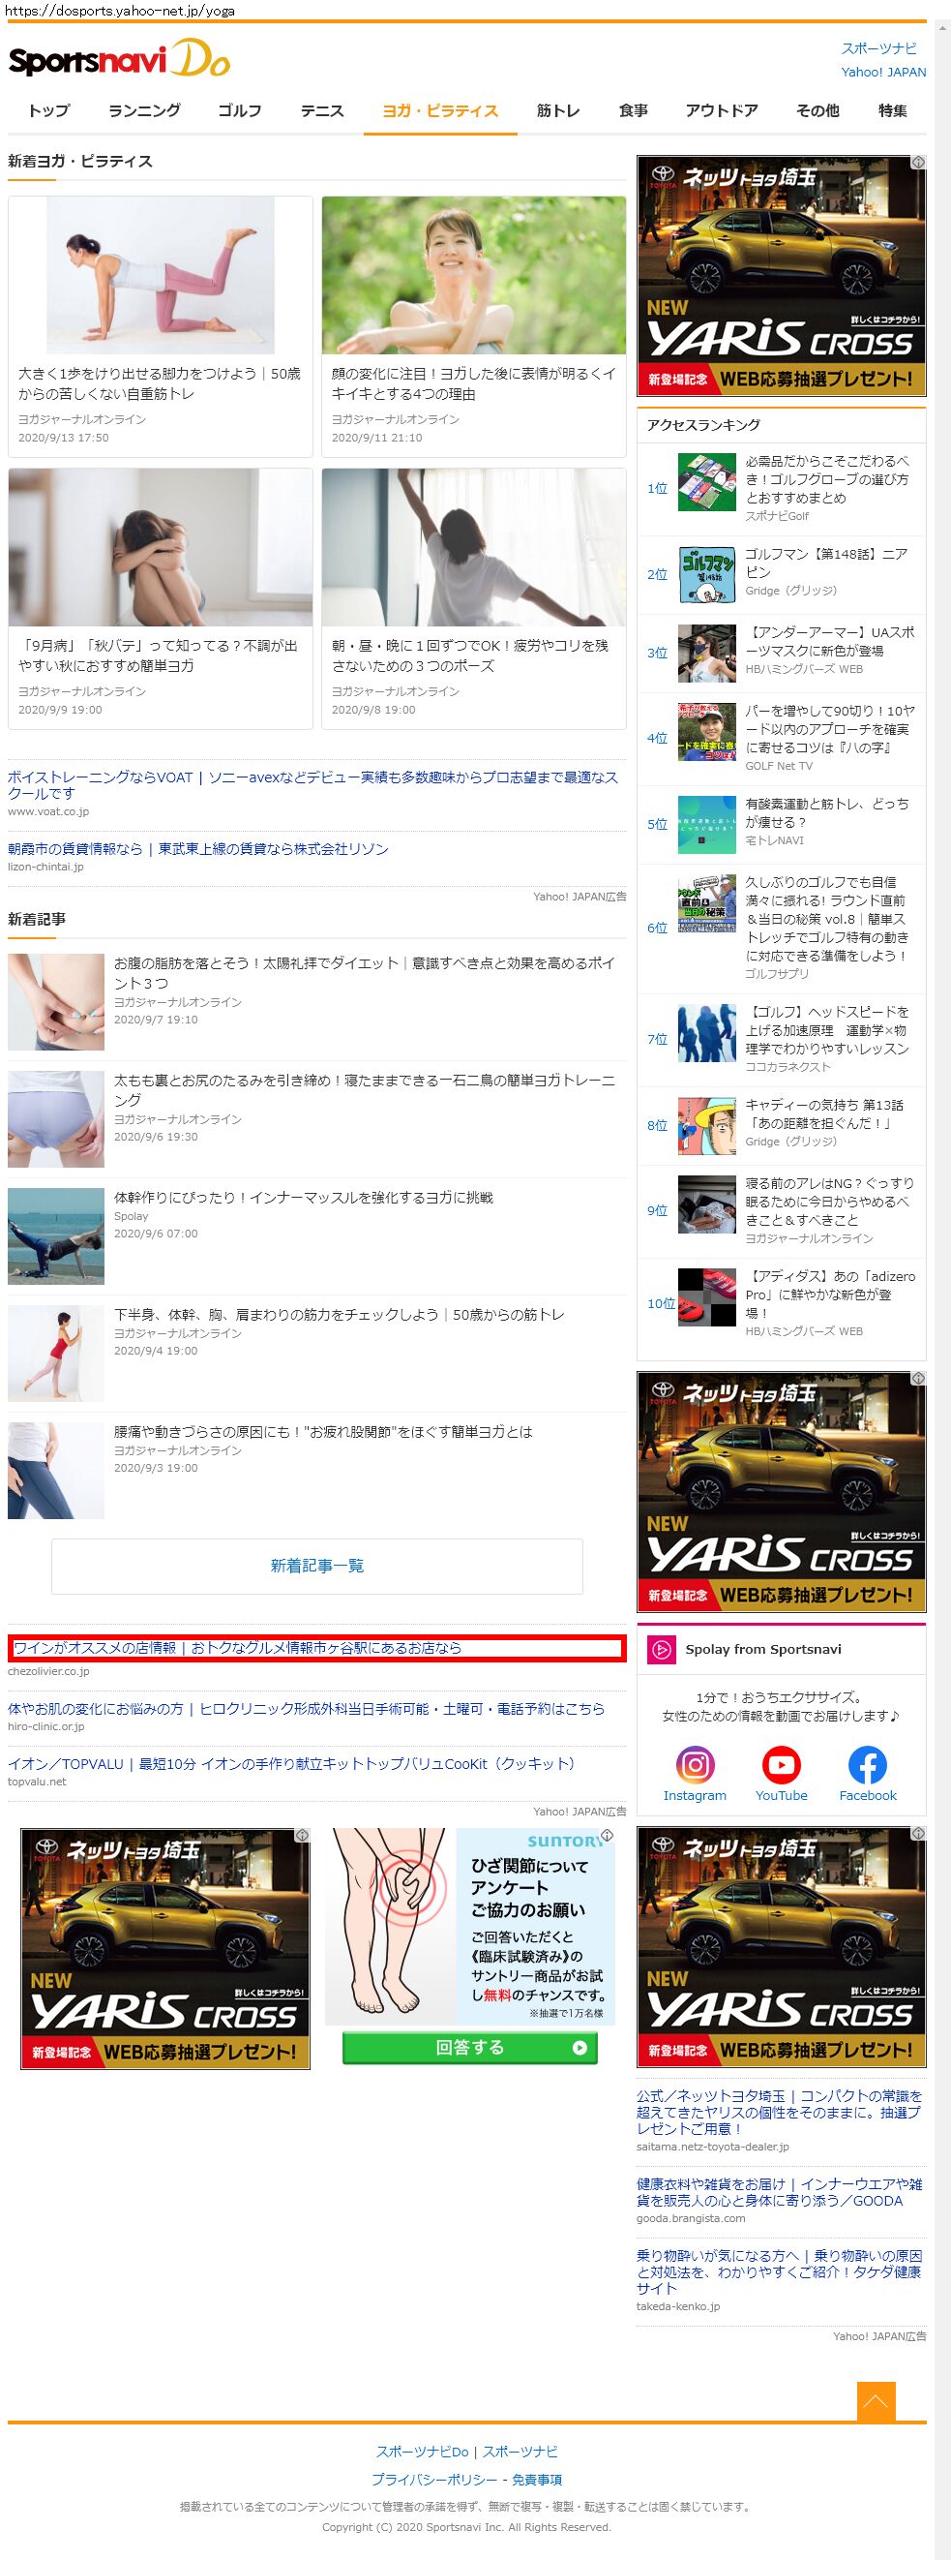Viewport: 951px width, 2560px height.
Task: Open the Yahoo! JAPAN header link
Action: pos(882,73)
